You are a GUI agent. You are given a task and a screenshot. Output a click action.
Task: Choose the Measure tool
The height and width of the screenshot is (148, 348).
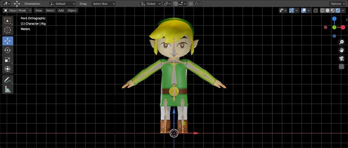click(x=8, y=89)
